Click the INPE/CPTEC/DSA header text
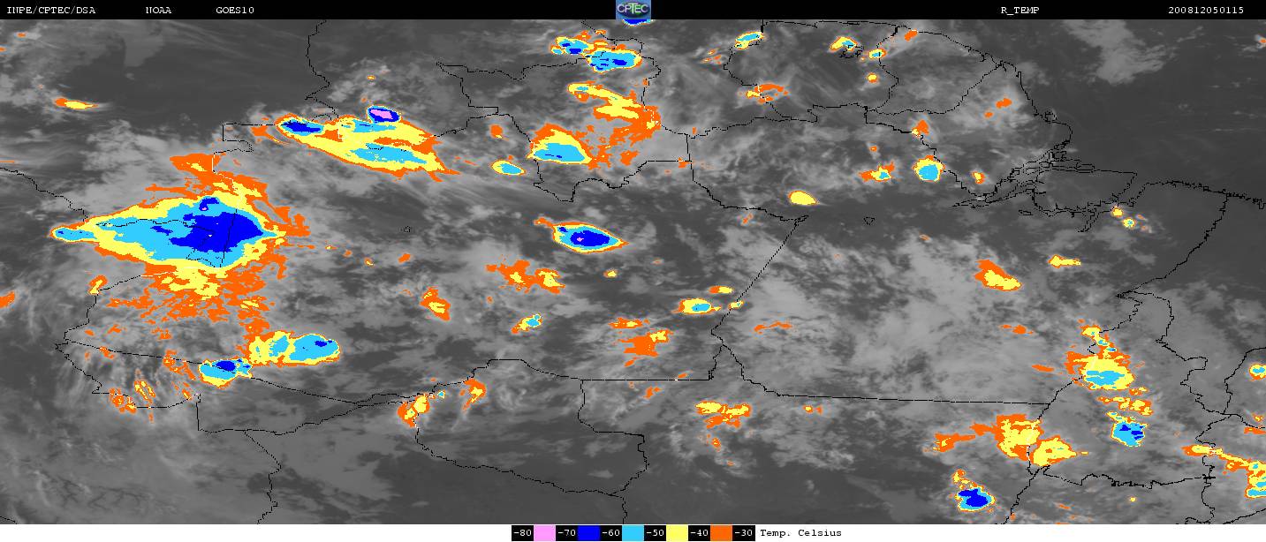Image resolution: width=1266 pixels, height=542 pixels. point(51,10)
